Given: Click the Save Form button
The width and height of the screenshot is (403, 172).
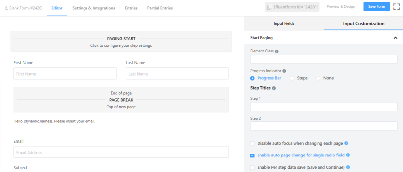Looking at the screenshot, I should pyautogui.click(x=376, y=7).
